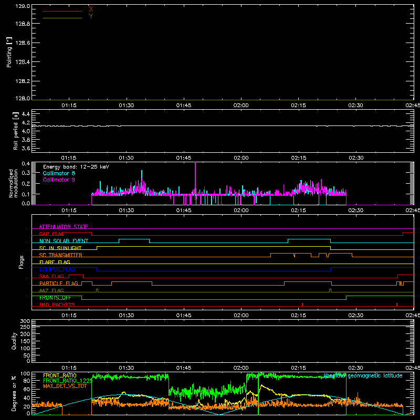Click the 'Degrees or %' axis title
Screen dimensions: 420x420
click(14, 393)
